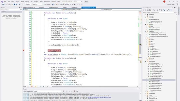This screenshot has width=180, height=101.
Task: Toggle Solution Explorer sync with active document
Action: (157, 10)
